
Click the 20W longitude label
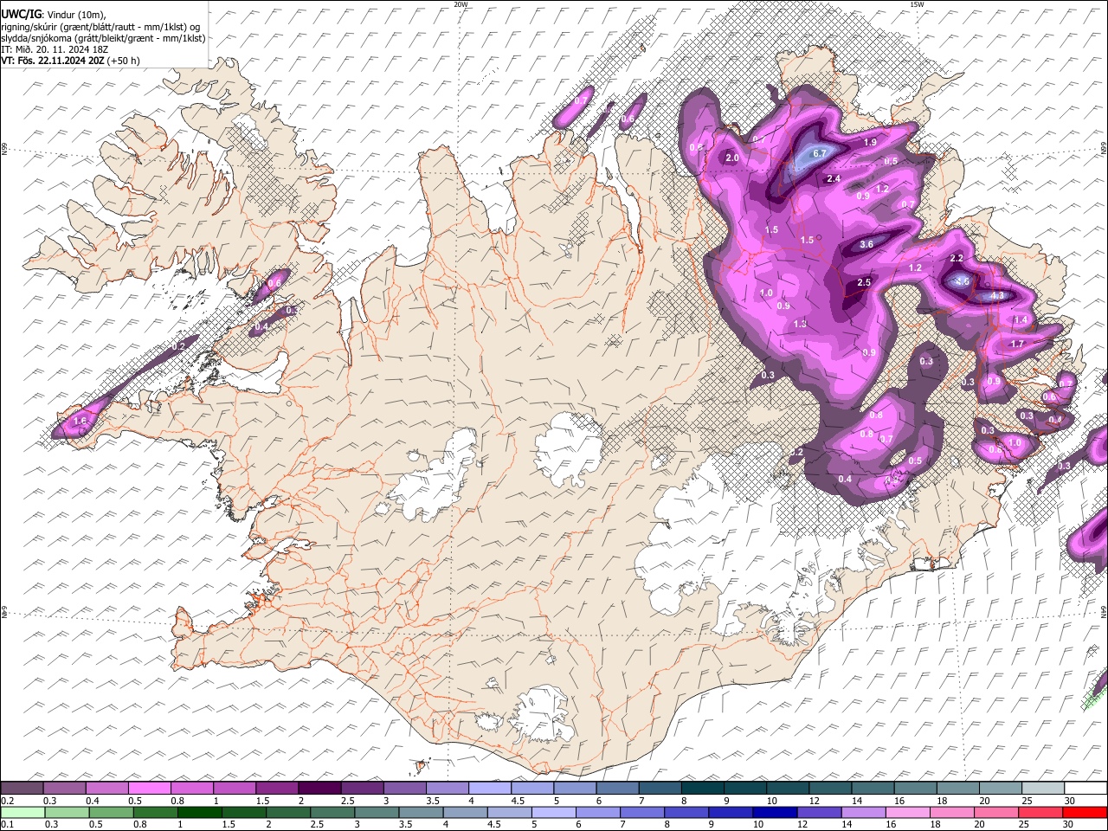461,4
